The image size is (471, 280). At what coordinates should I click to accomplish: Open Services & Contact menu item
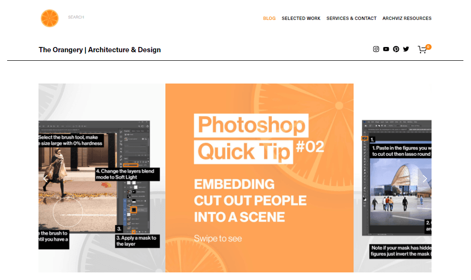pos(351,19)
